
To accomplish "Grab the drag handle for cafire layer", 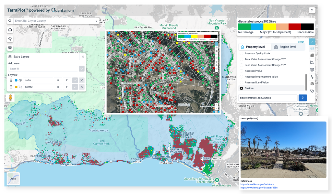I will pos(11,80).
